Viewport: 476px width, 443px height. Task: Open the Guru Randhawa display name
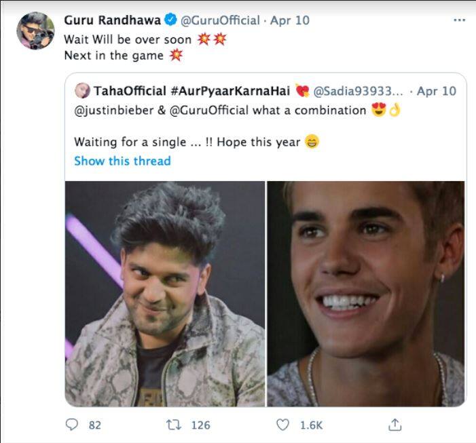click(113, 20)
